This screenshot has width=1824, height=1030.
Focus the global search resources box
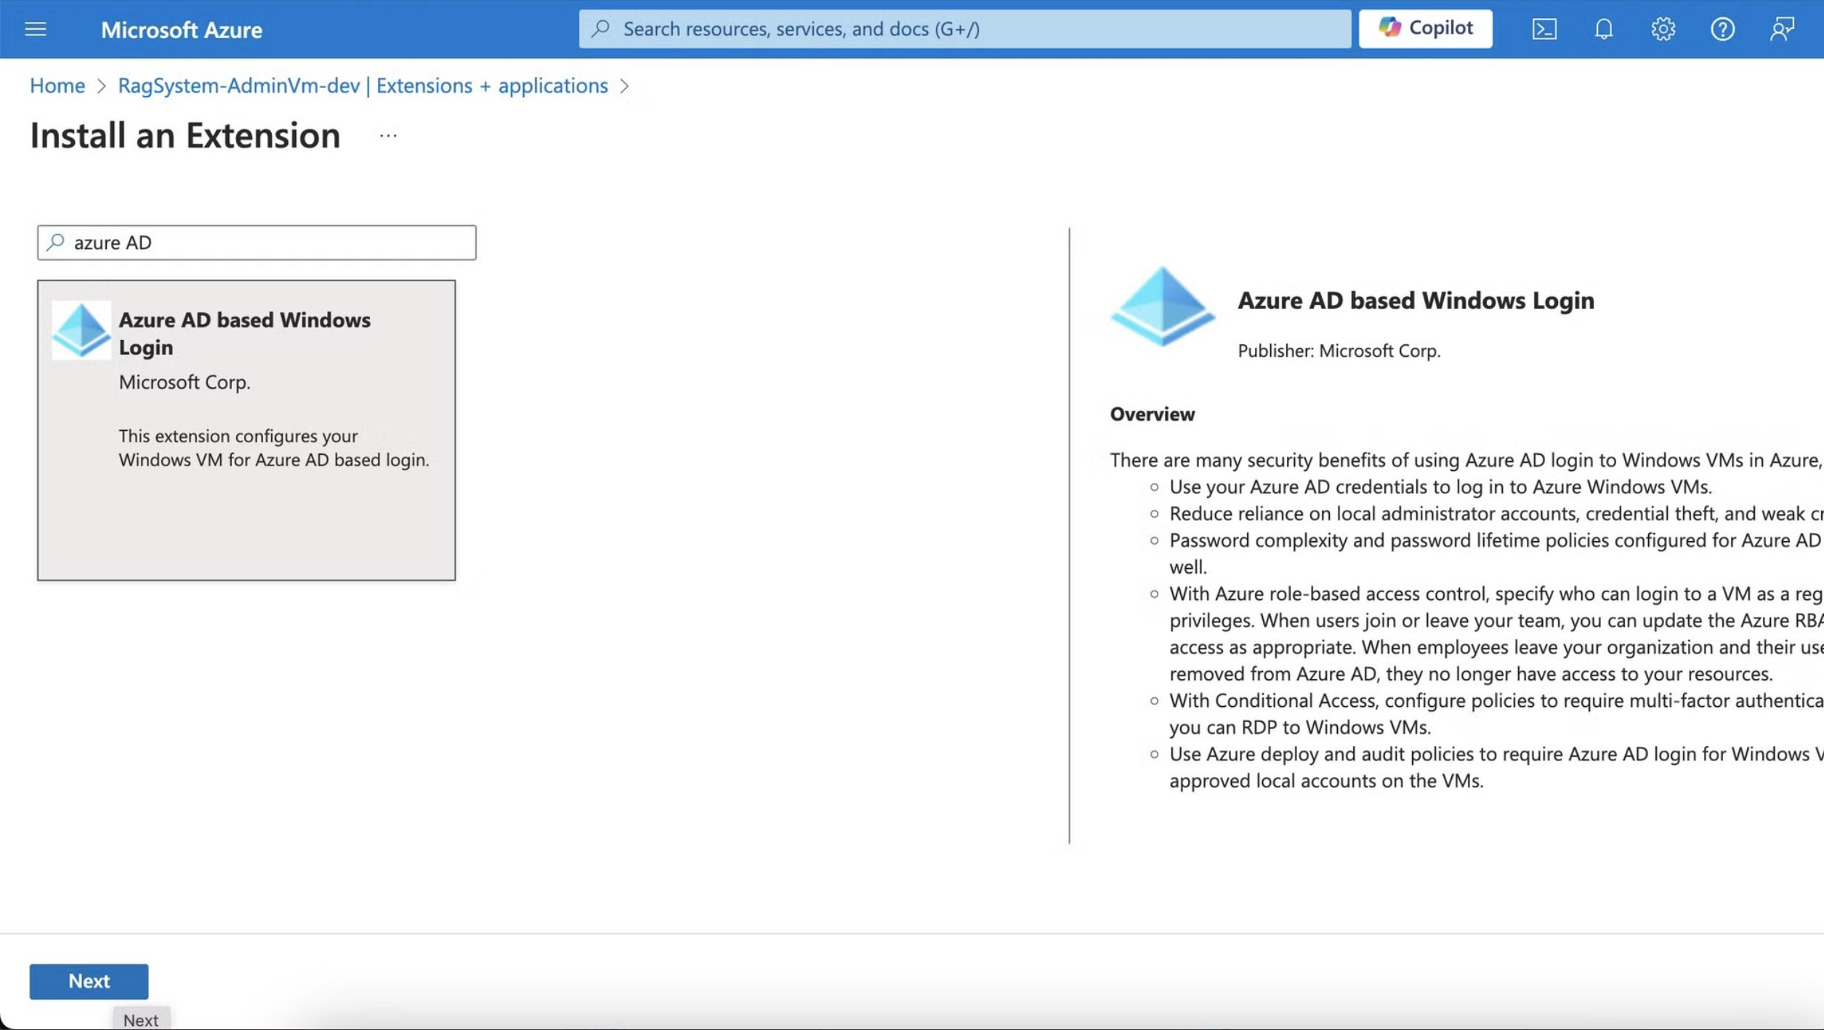[x=974, y=28]
